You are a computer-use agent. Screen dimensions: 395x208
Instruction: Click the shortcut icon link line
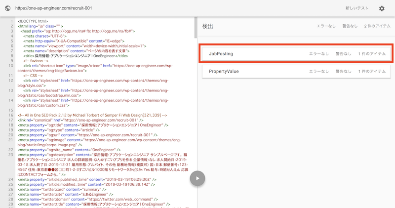tap(95, 68)
